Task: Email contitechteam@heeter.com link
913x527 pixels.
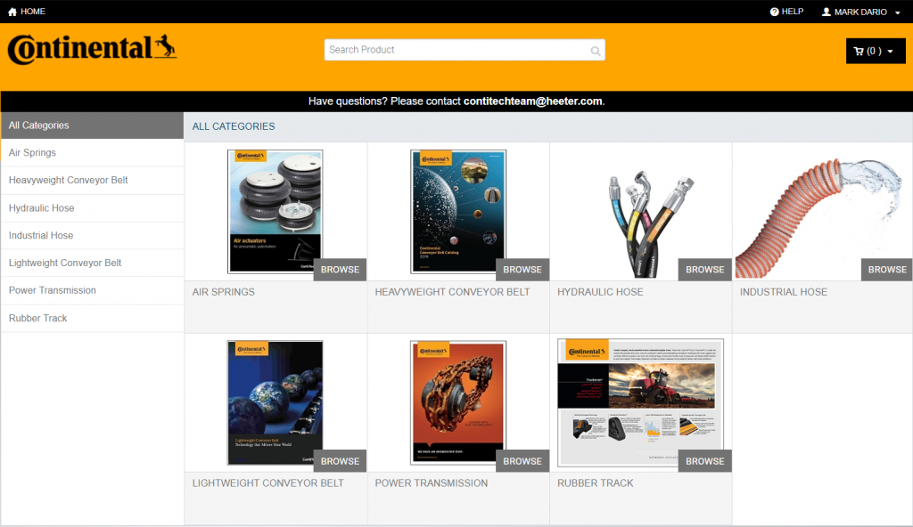Action: pos(532,101)
